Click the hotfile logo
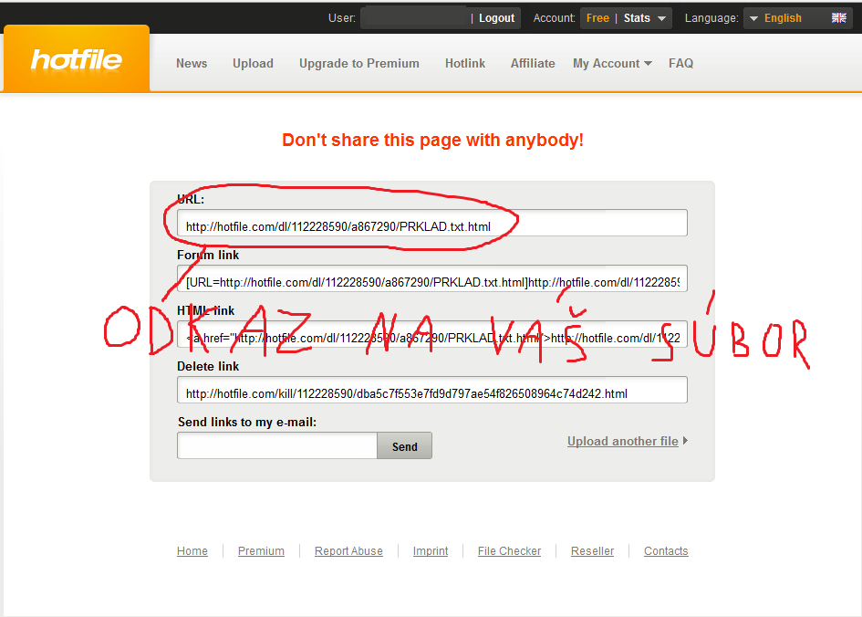Screen dimensions: 862x617 click(x=77, y=59)
